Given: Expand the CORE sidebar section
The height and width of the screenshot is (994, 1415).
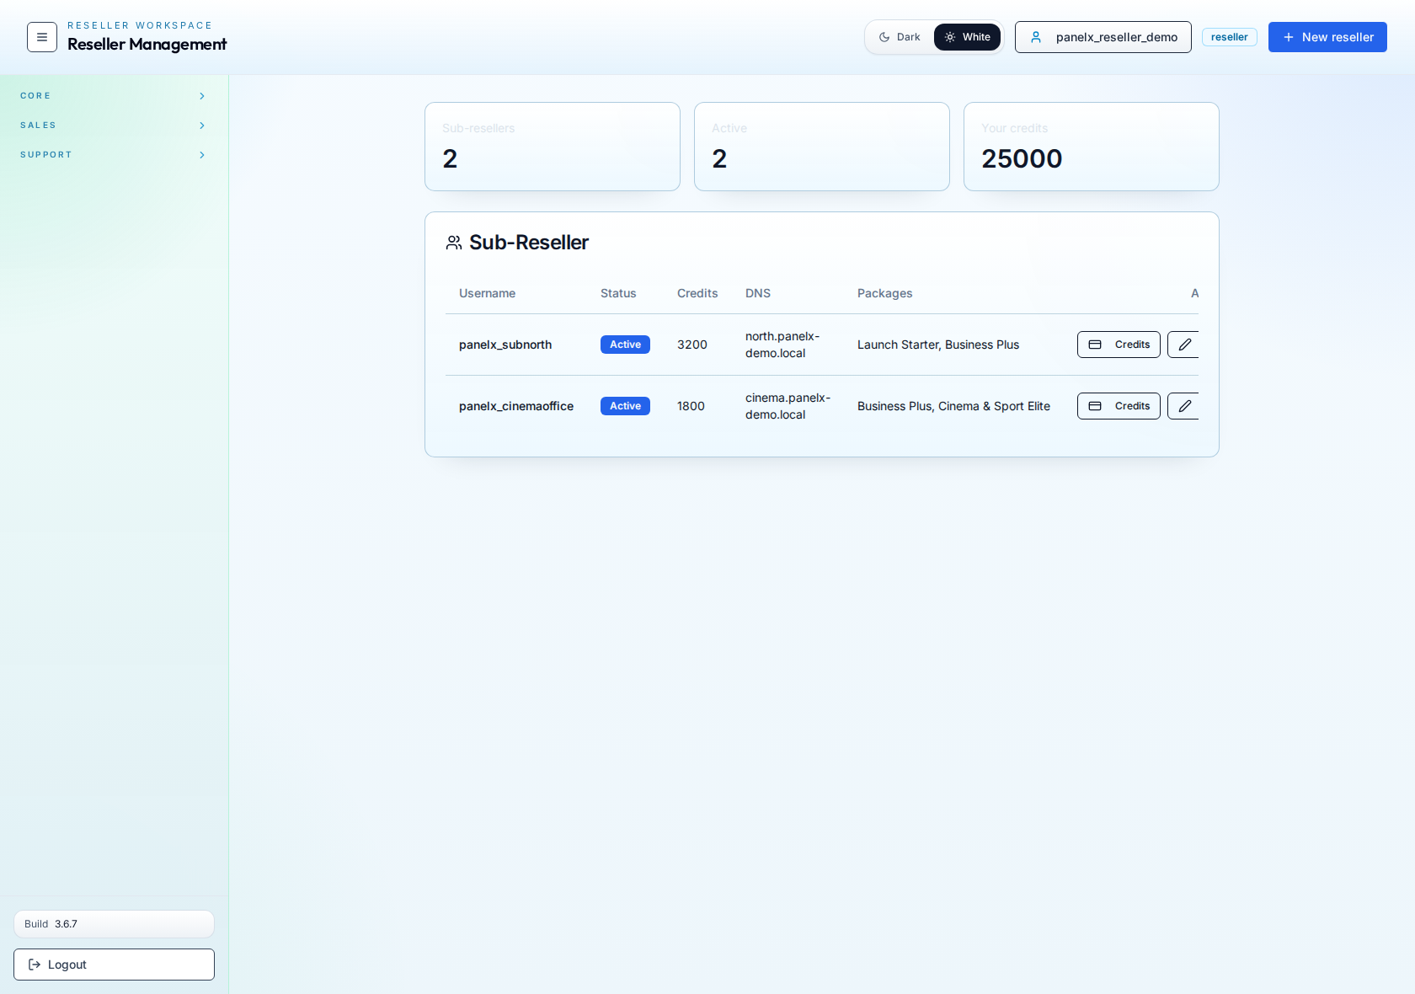Looking at the screenshot, I should coord(114,96).
